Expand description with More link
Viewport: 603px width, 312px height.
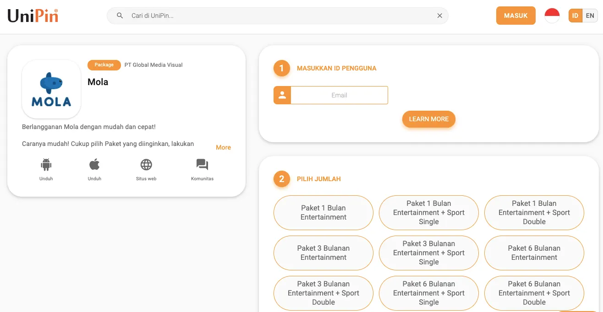[x=223, y=147]
